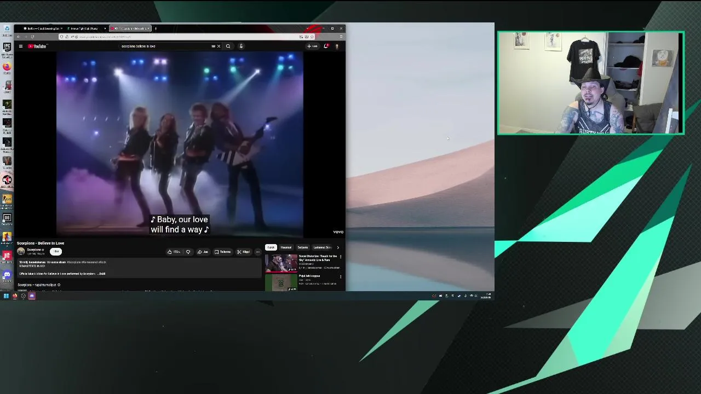
Task: Open the Discord desktop shortcut
Action: [x=7, y=276]
